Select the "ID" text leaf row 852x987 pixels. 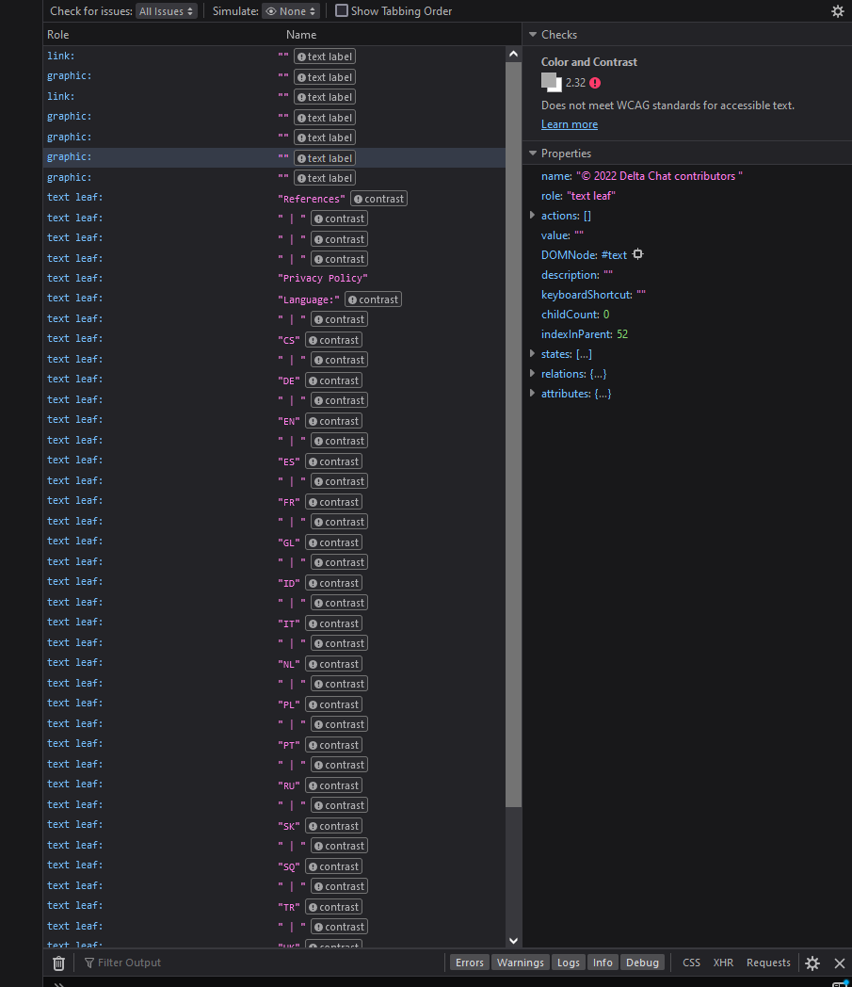pyautogui.click(x=274, y=582)
